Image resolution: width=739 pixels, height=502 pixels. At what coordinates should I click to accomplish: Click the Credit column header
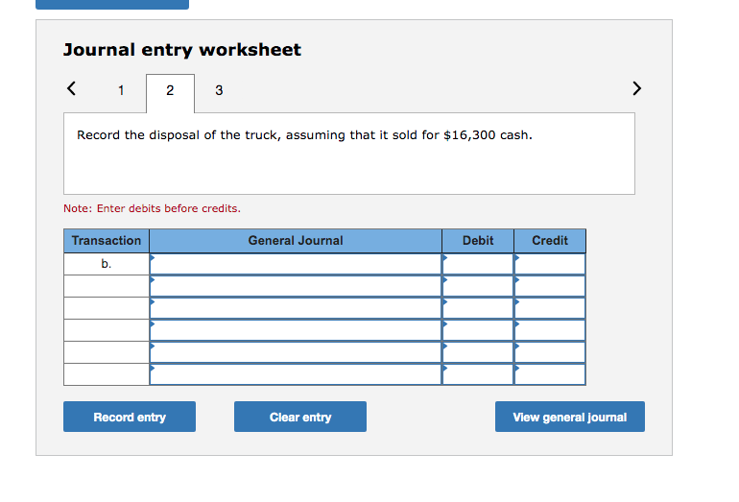pyautogui.click(x=550, y=241)
